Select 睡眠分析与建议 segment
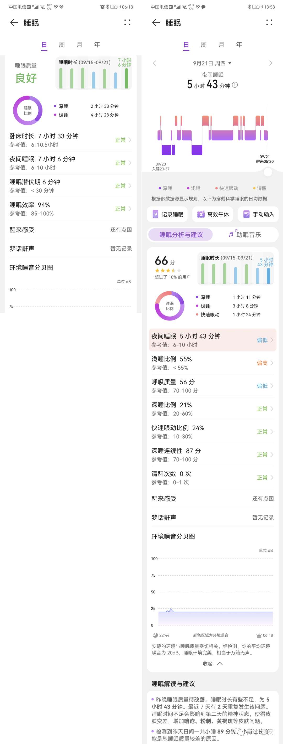Viewport: 283px width, 744px height. [181, 235]
